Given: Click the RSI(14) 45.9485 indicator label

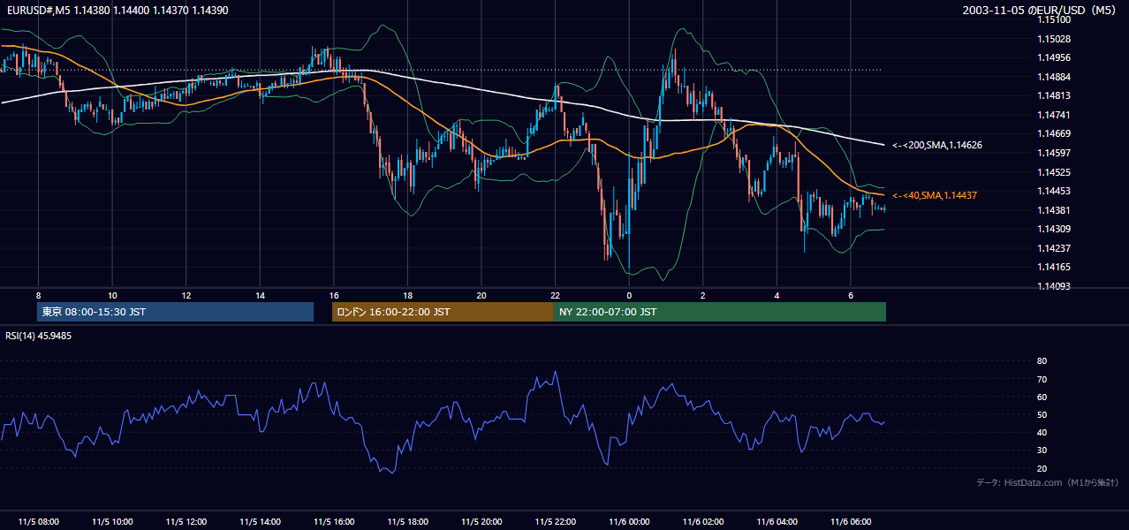Looking at the screenshot, I should (x=39, y=337).
